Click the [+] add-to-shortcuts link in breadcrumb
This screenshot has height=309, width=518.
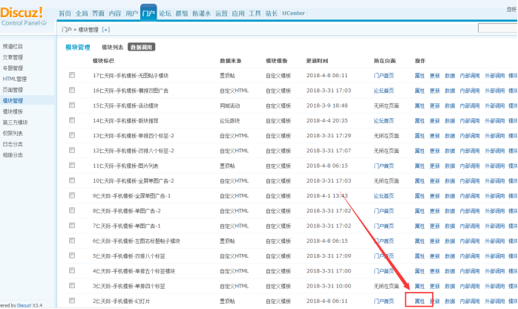pyautogui.click(x=105, y=30)
